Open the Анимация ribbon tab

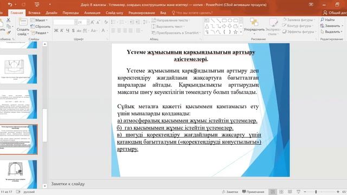coord(92,13)
